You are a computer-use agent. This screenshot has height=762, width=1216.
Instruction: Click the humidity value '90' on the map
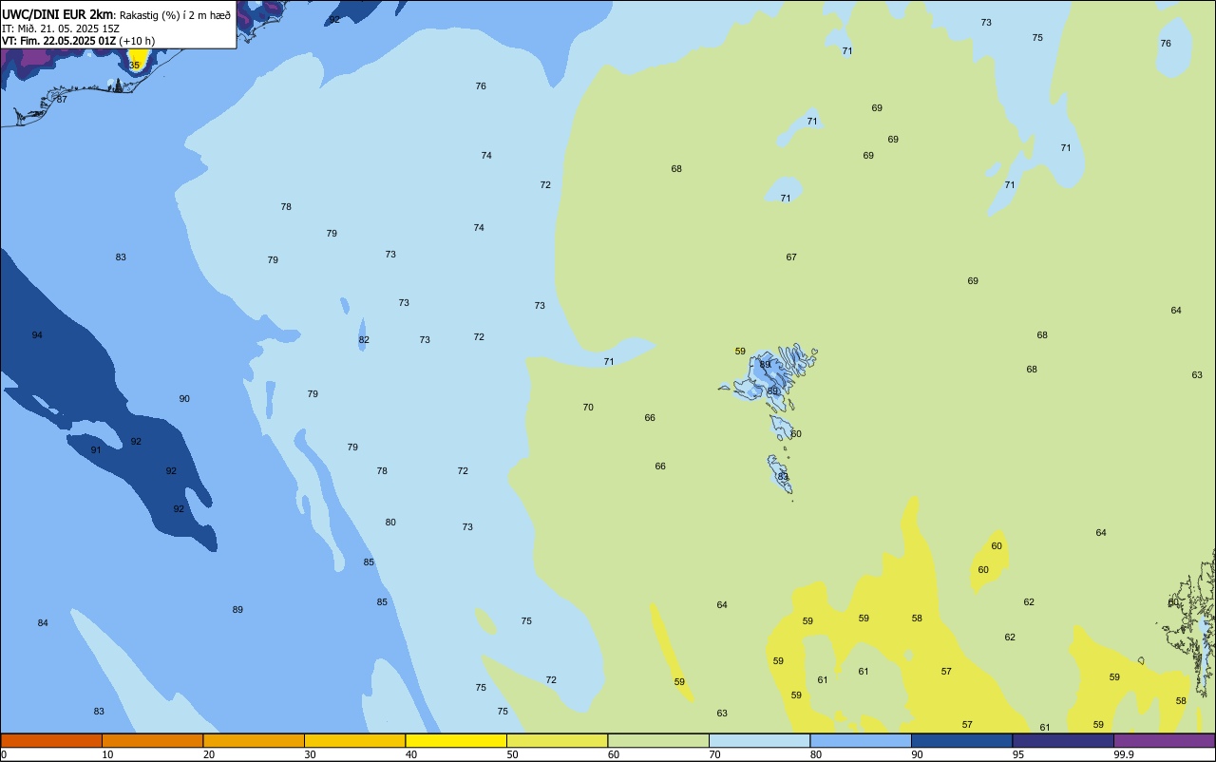point(184,399)
